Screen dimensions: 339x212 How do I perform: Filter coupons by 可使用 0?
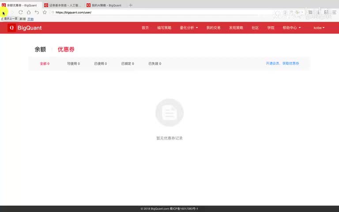[73, 64]
